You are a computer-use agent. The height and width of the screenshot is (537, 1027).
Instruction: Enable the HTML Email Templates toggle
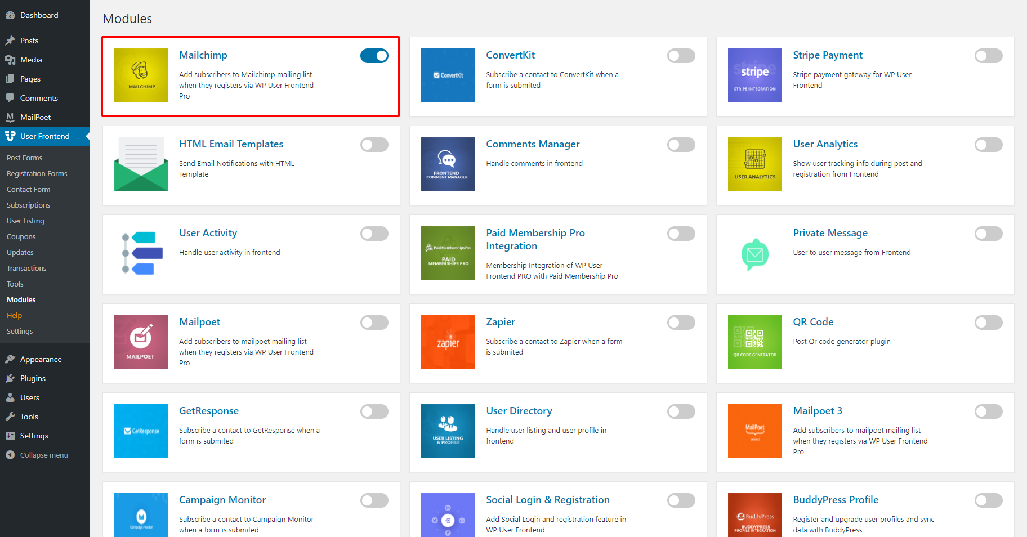tap(374, 145)
